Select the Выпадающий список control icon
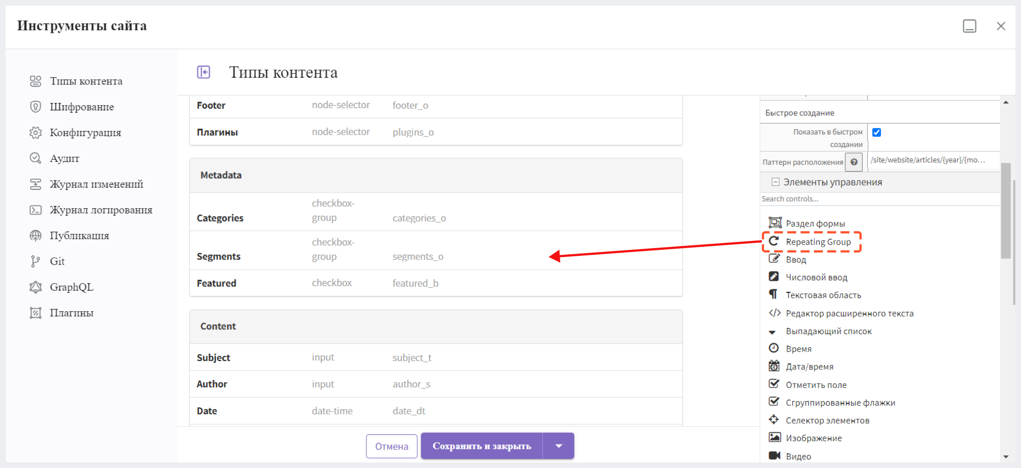Screen dimensions: 1021x468 [x=772, y=332]
